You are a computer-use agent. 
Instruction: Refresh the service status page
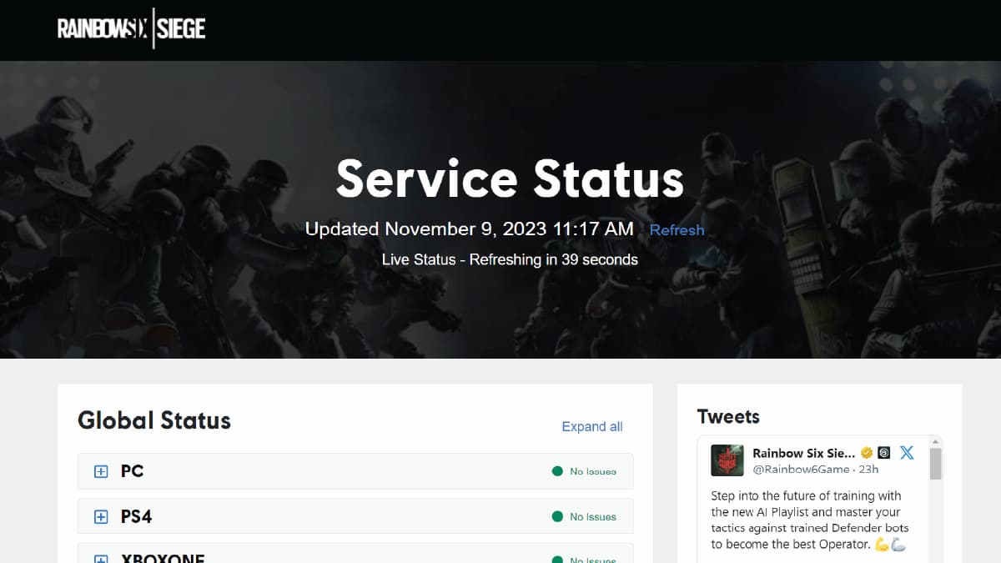[x=677, y=230]
